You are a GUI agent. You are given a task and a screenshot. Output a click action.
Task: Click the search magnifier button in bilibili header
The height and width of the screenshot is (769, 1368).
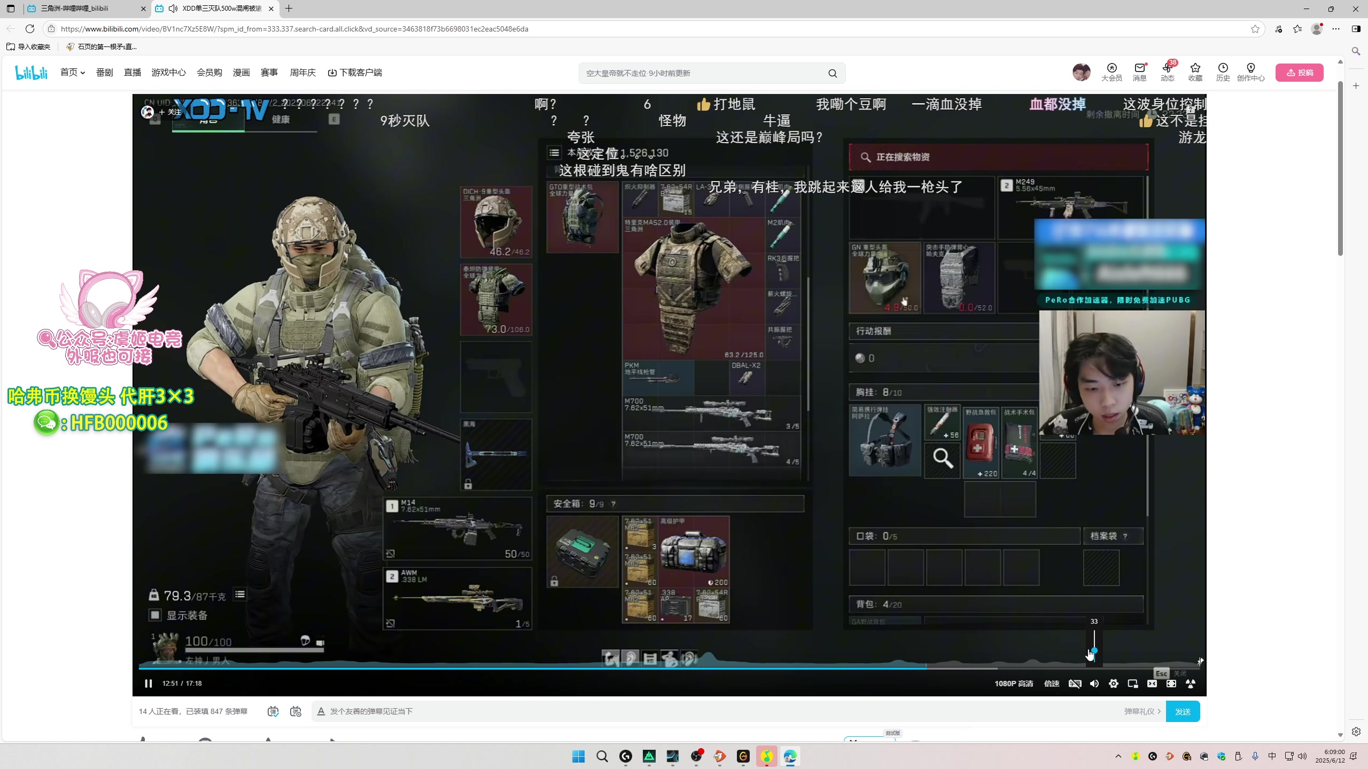(833, 73)
